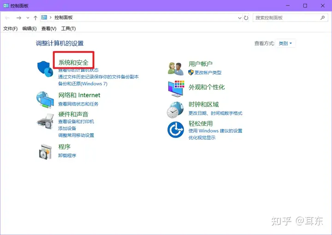The image size is (332, 235).
Task: Click 卸载程序 link
Action: tap(67, 155)
